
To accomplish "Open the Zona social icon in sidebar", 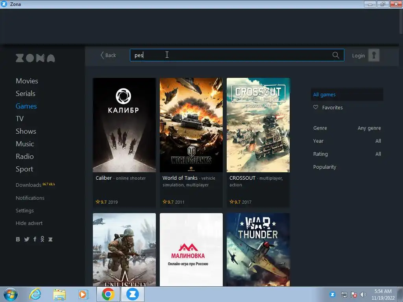I will pyautogui.click(x=50, y=239).
